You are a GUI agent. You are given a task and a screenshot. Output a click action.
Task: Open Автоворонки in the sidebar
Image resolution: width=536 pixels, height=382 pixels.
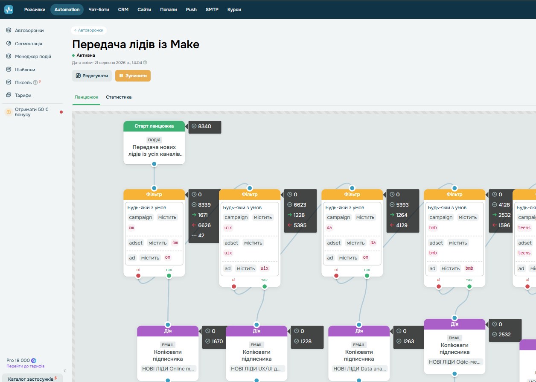tap(29, 31)
